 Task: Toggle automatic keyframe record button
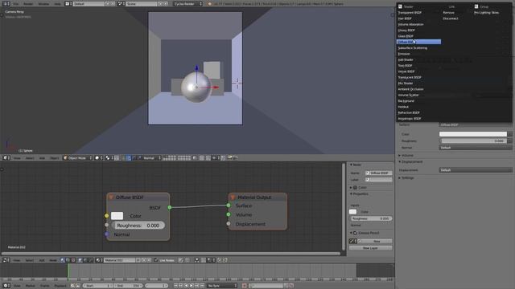point(245,286)
